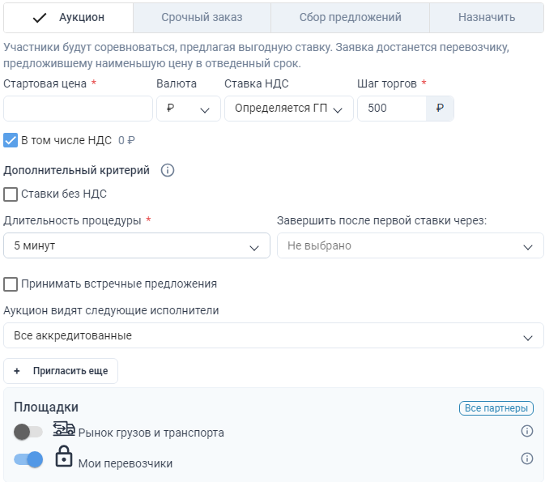Click info icon for Рынок грузов и транспорта

click(x=527, y=431)
